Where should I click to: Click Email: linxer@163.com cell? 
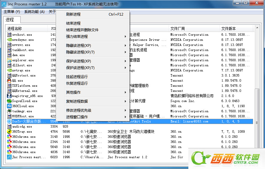(189, 121)
